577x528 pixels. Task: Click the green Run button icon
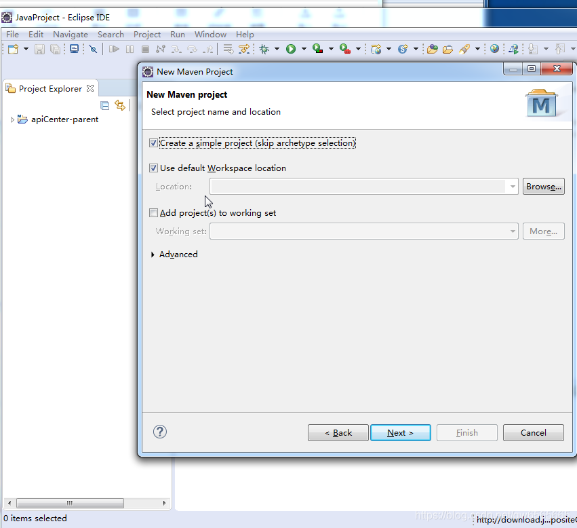tap(291, 49)
